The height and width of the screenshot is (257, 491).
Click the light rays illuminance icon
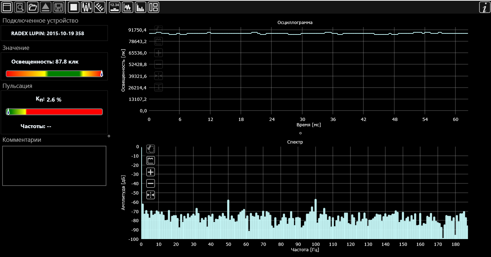pyautogui.click(x=100, y=7)
